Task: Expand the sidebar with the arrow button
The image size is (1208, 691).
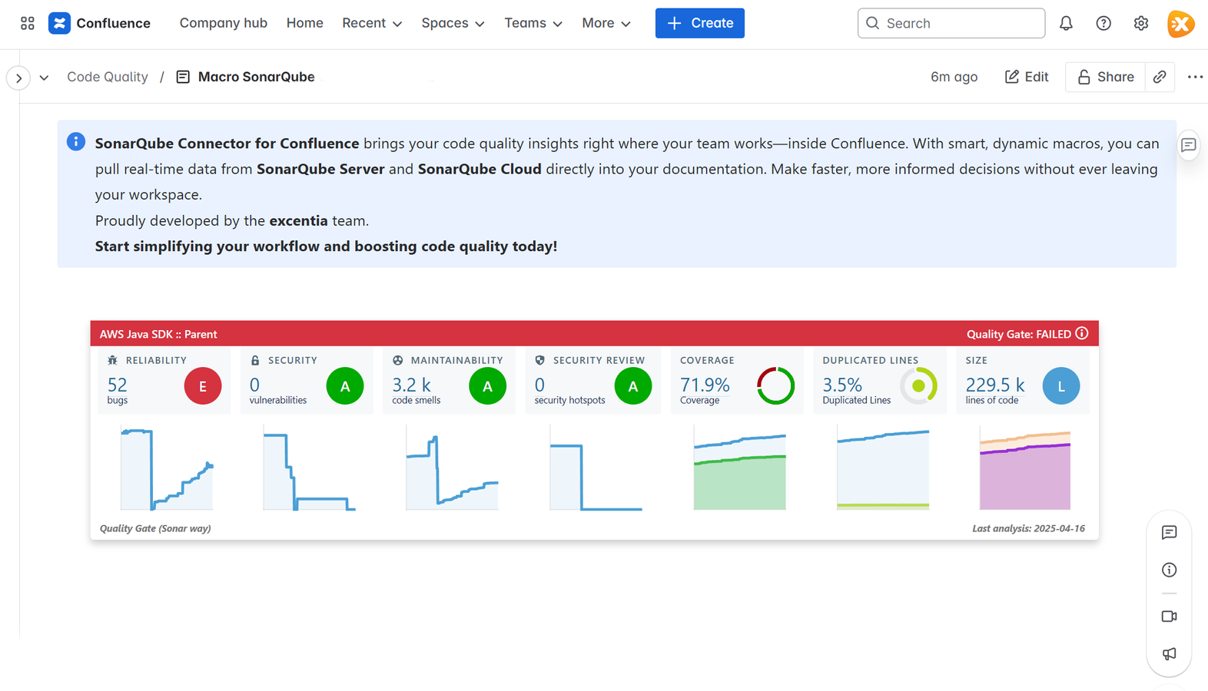Action: pyautogui.click(x=18, y=78)
